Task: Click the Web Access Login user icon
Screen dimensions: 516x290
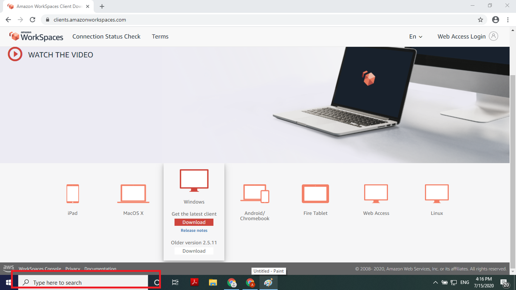Action: [x=493, y=36]
